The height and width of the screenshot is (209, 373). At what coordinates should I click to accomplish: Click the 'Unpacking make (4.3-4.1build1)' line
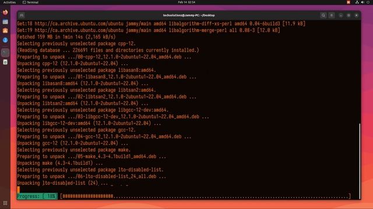pyautogui.click(x=59, y=163)
